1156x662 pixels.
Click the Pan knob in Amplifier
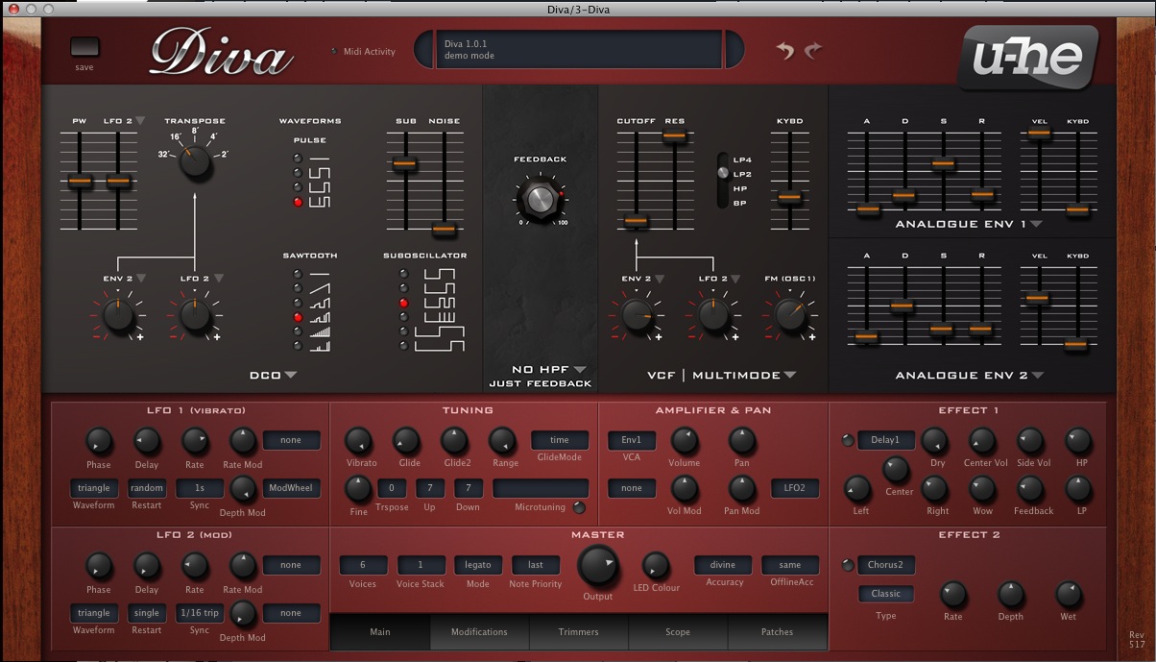pos(742,441)
